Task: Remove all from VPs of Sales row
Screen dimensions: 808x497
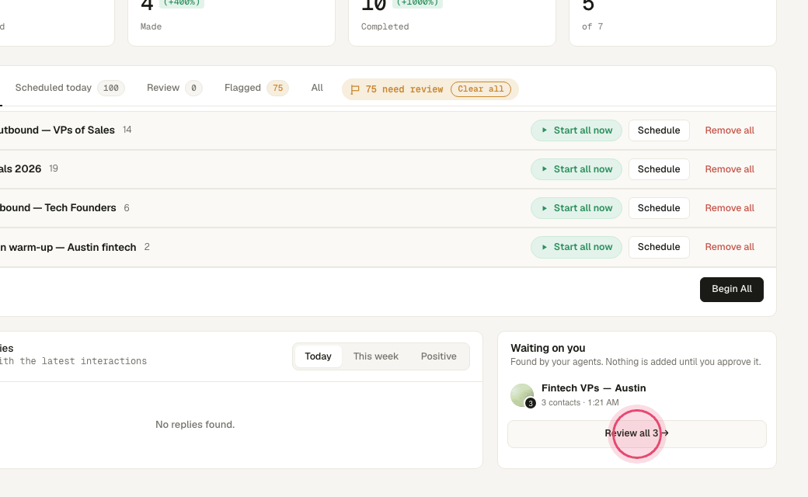Action: point(730,130)
